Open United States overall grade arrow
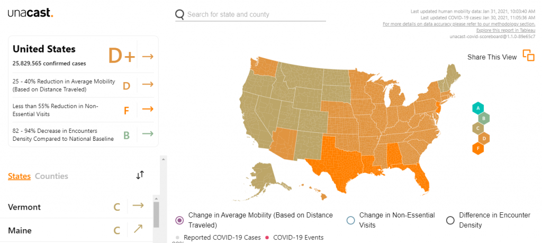 click(x=148, y=56)
